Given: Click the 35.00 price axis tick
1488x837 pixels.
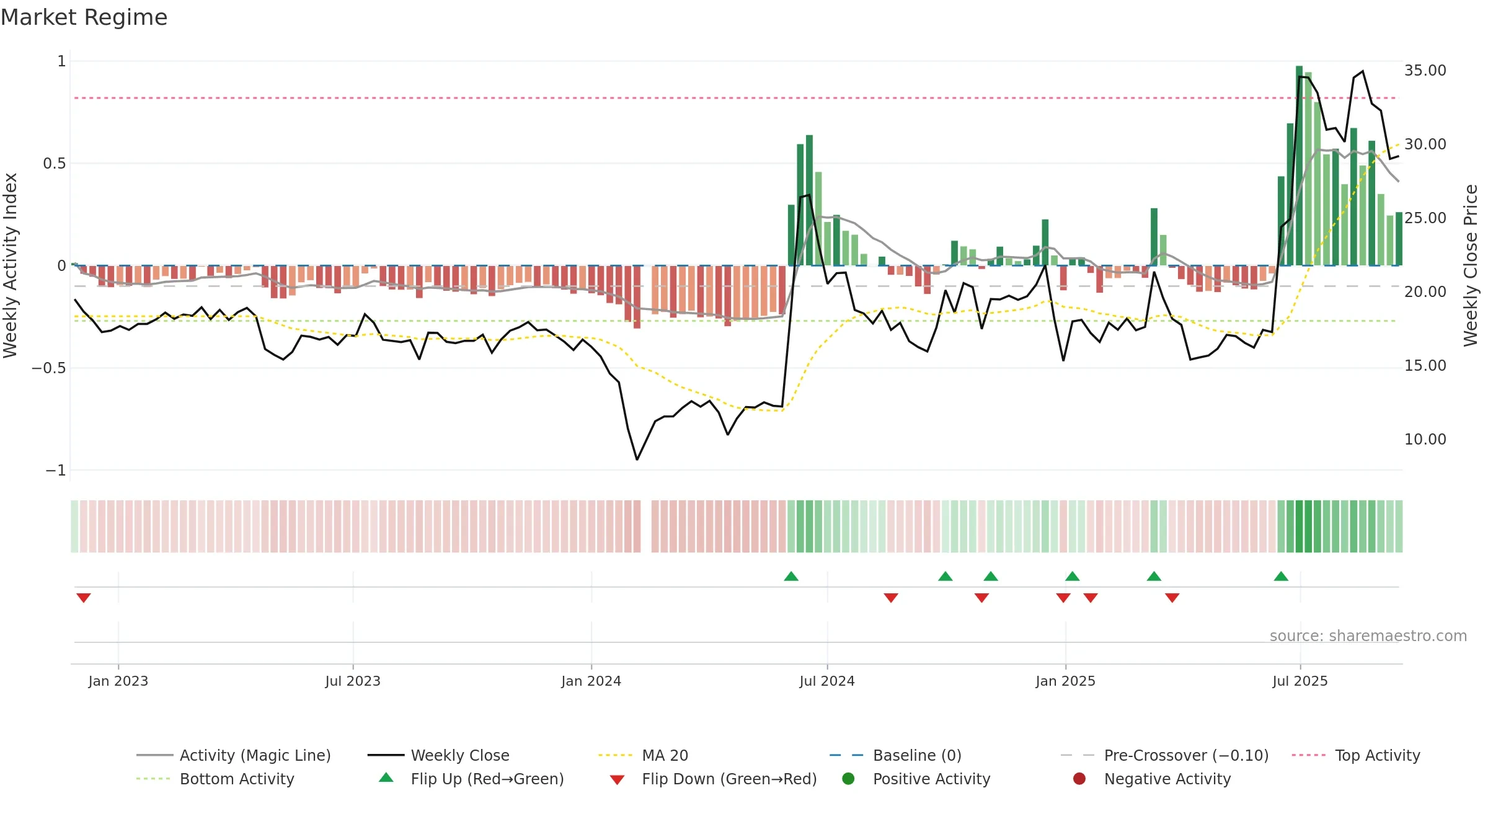Looking at the screenshot, I should pos(1425,70).
